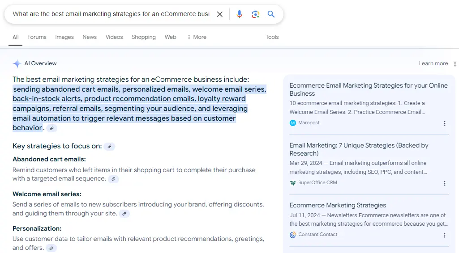Expand the More search filters menu
The image size is (459, 253).
point(197,37)
